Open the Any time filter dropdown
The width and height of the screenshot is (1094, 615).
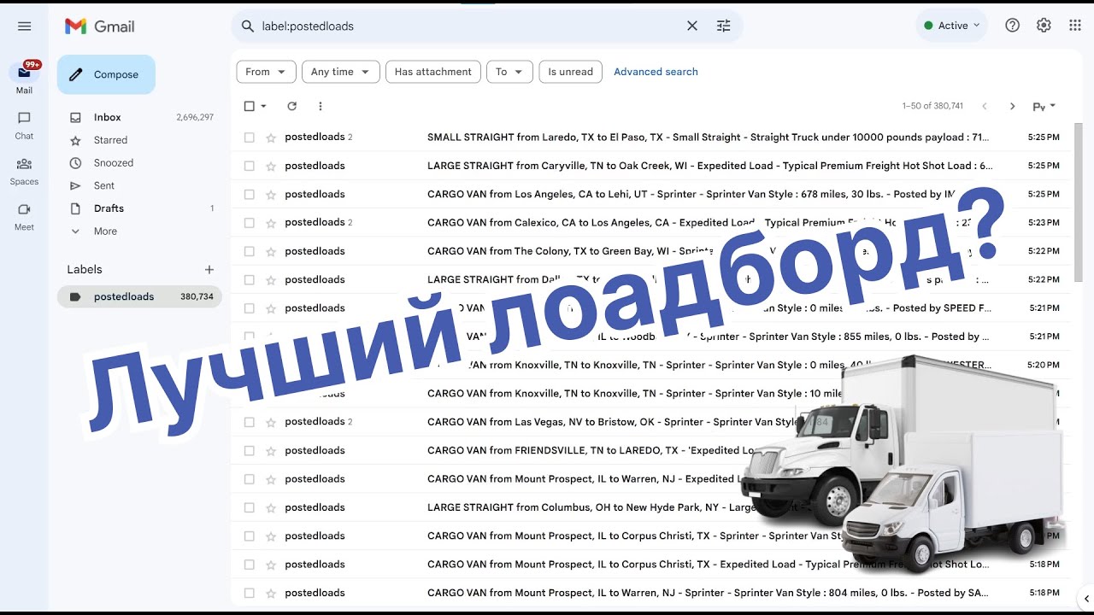click(340, 72)
